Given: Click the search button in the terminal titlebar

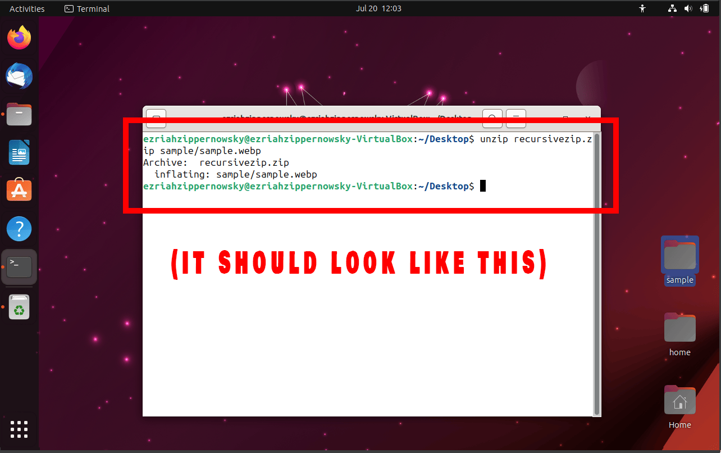Looking at the screenshot, I should 492,119.
